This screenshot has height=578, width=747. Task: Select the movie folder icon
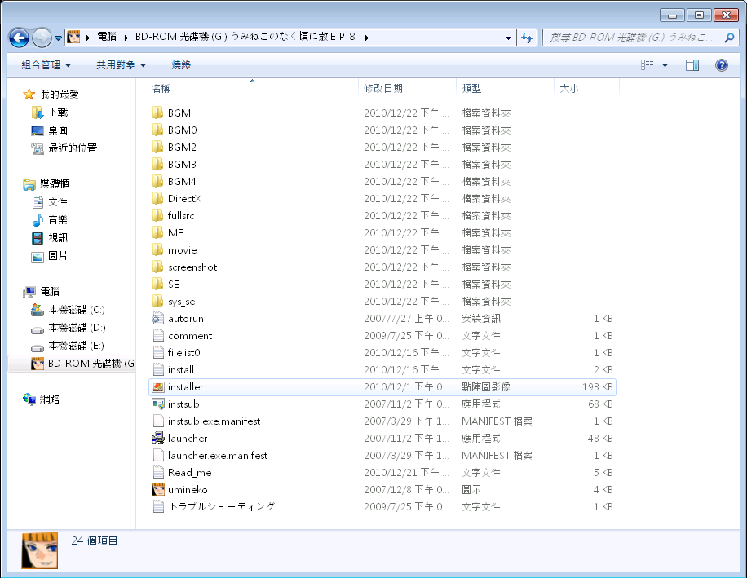157,250
